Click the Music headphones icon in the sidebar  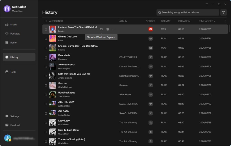[7, 24]
